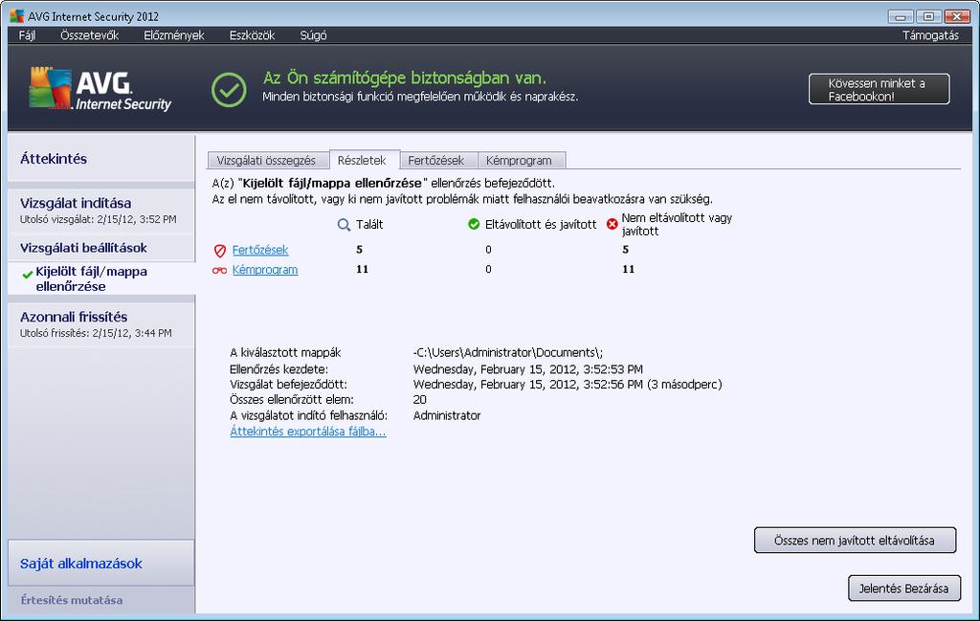Click the not-removed count 5 for Fertőzések

click(x=626, y=250)
